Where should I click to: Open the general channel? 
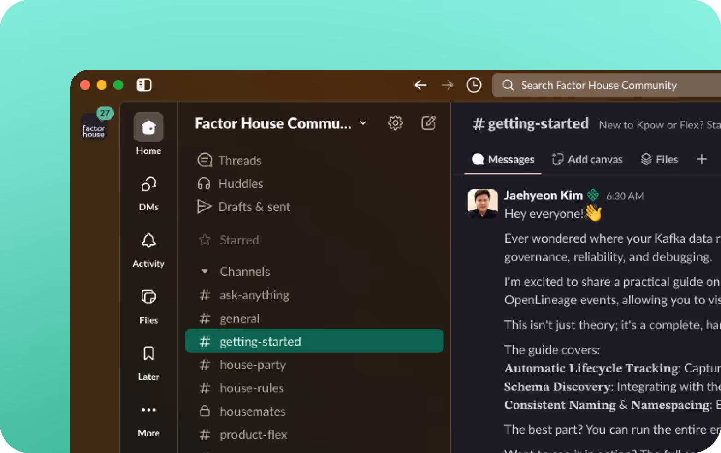click(x=314, y=319)
